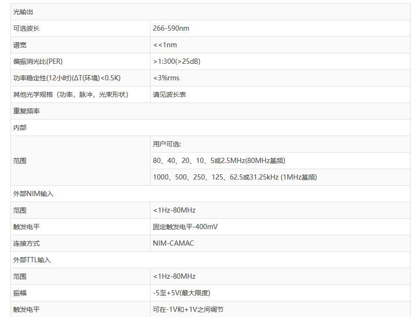This screenshot has height=317, width=420.
Task: Click the 1MHz基频 frequency options row
Action: (x=235, y=177)
